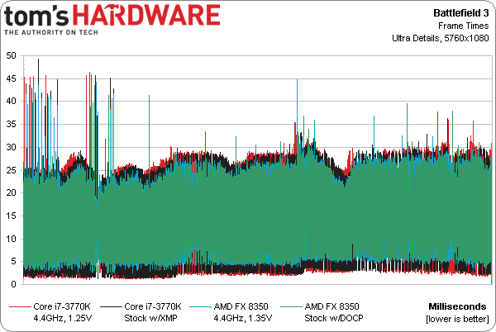This screenshot has height=332, width=496.
Task: Click y-axis label '30'
Action: coord(11,147)
